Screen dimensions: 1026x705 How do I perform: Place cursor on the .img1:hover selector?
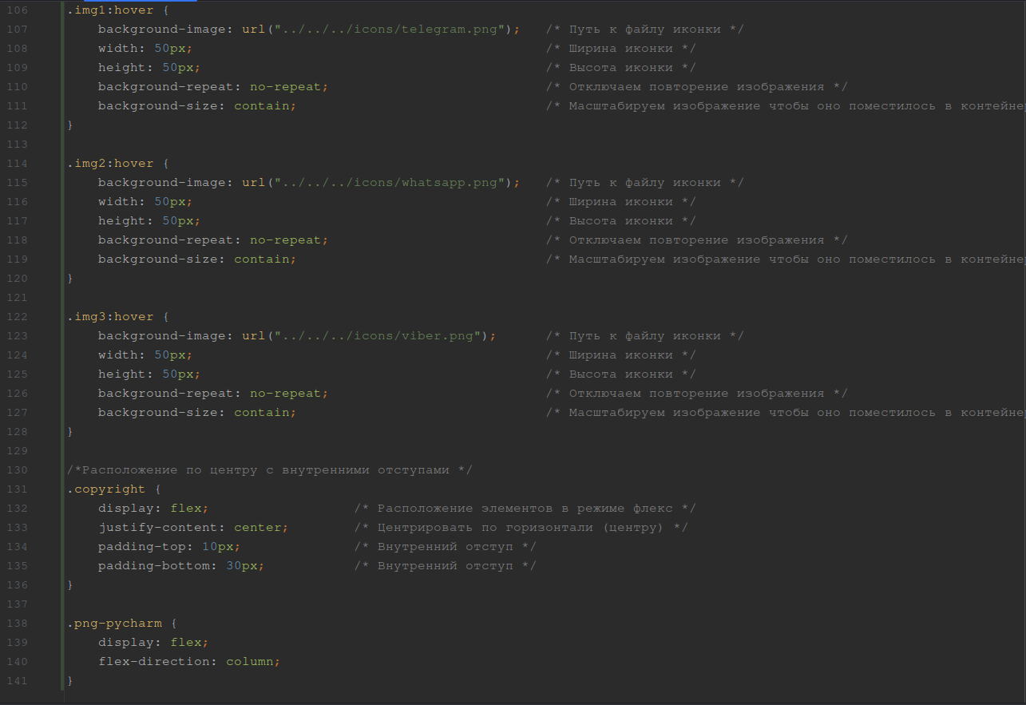(x=109, y=10)
